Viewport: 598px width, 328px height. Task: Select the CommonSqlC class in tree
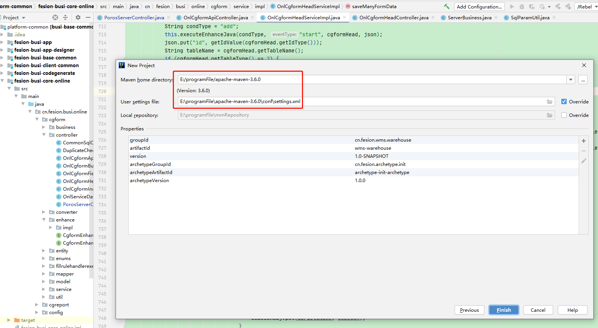(75, 143)
